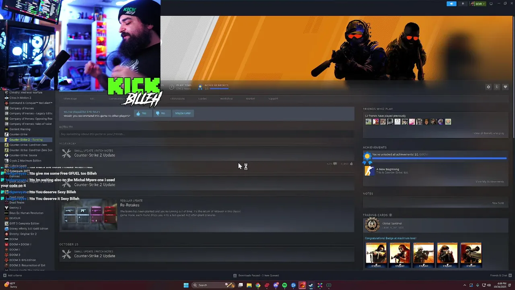Open the DLC tab
The image size is (515, 290).
(x=92, y=99)
